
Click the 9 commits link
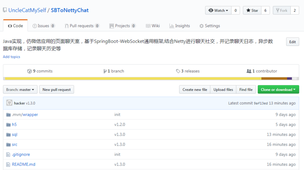(x=40, y=71)
